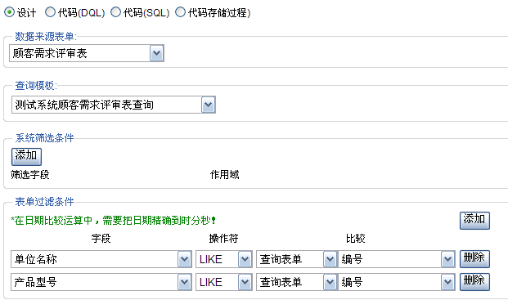Click 添加 under 系统筛选条件
Image resolution: width=508 pixels, height=300 pixels.
point(26,157)
